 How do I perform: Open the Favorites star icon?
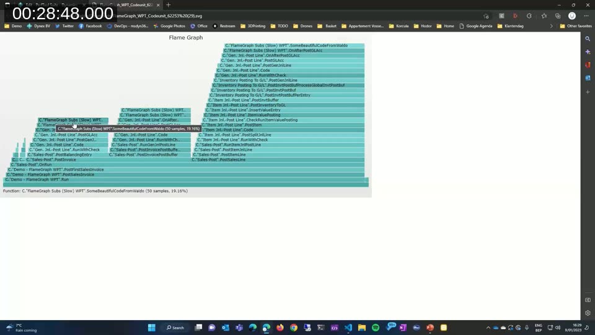click(544, 16)
